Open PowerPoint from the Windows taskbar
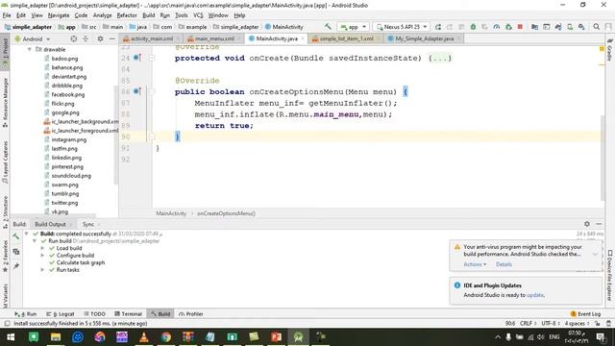Screen dimensions: 615x346 pyautogui.click(x=276, y=337)
